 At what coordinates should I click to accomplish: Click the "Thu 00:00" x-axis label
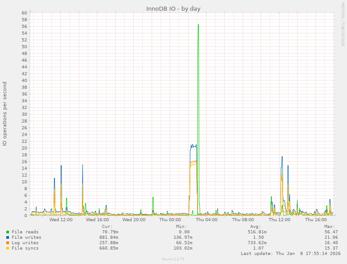(x=170, y=220)
